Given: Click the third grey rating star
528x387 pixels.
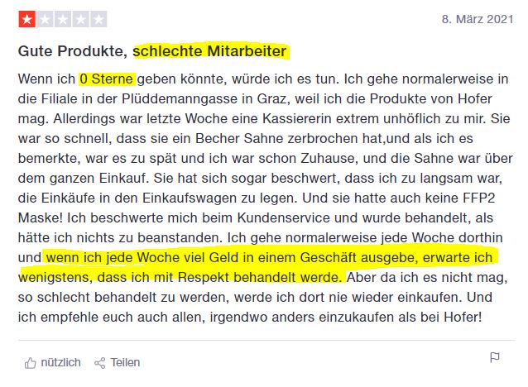Looking at the screenshot, I should click(x=63, y=19).
